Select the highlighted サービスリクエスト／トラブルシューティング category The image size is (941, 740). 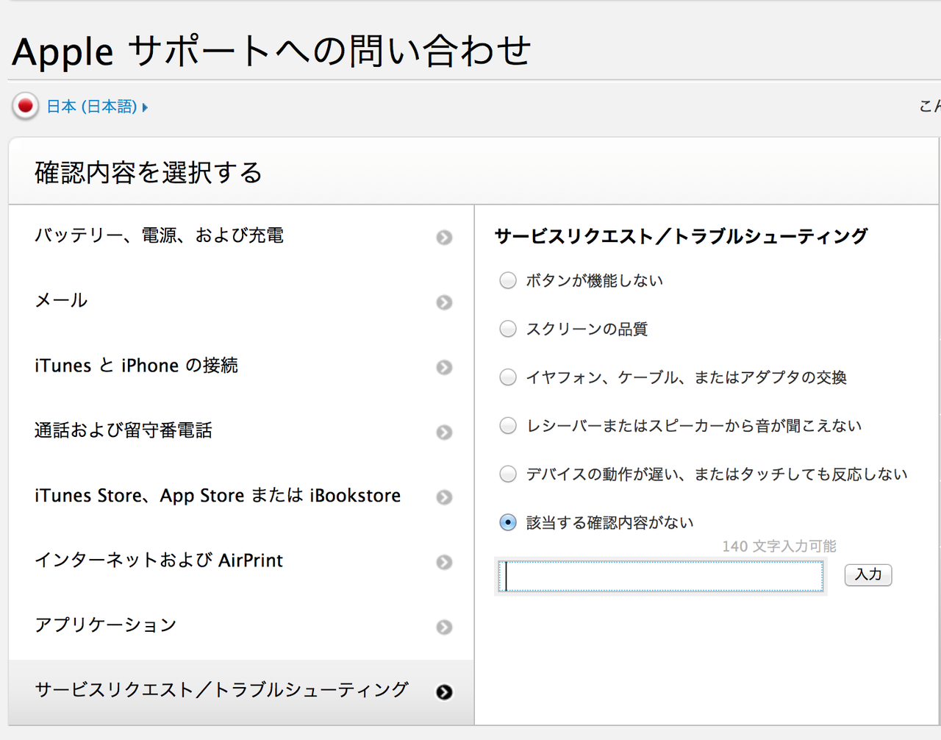241,691
